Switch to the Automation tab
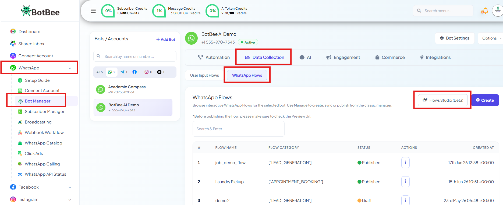503x205 pixels. tap(214, 57)
